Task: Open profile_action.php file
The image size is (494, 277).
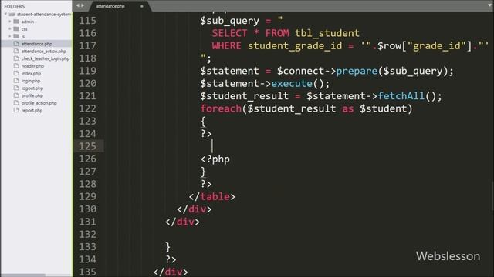Action: click(39, 103)
